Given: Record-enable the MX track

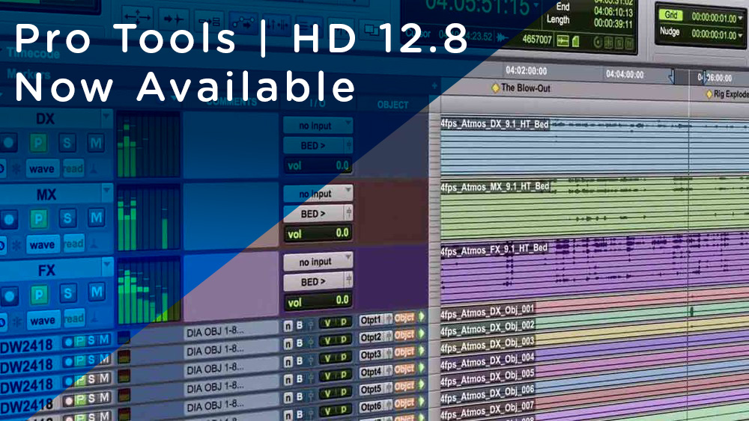Looking at the screenshot, I should click(8, 219).
